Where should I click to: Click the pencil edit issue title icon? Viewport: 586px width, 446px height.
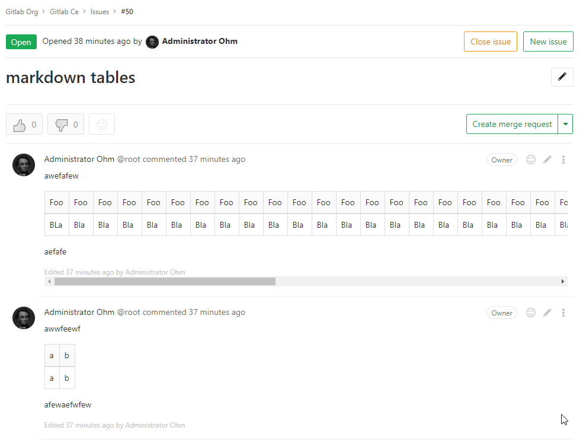click(x=562, y=77)
